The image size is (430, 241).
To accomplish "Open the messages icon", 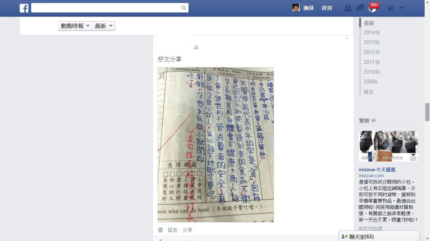I will 360,8.
